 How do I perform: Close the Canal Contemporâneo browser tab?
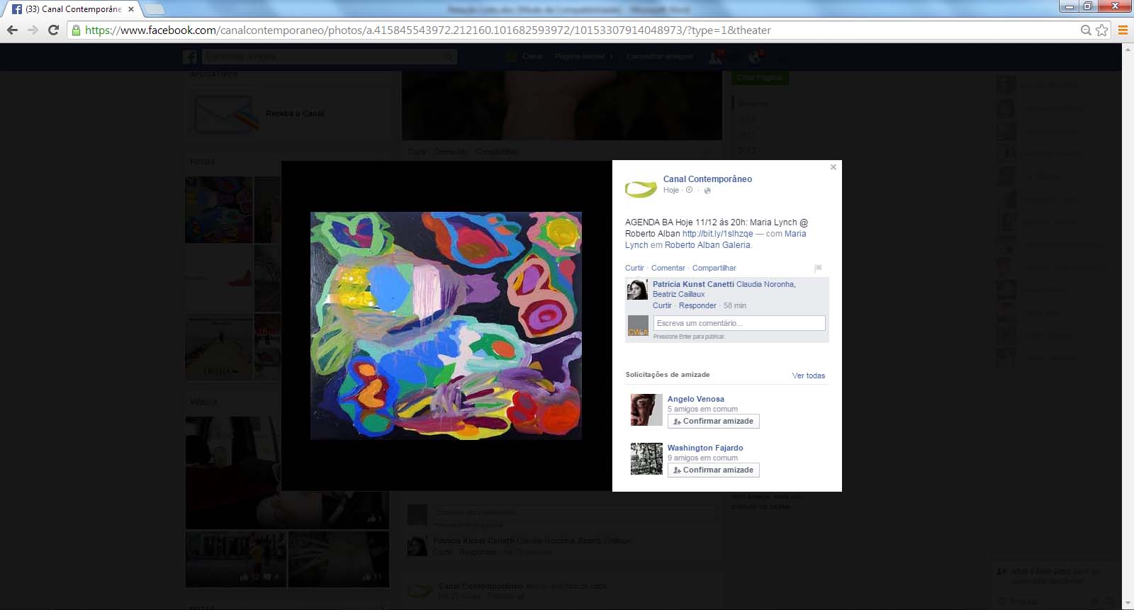point(131,9)
